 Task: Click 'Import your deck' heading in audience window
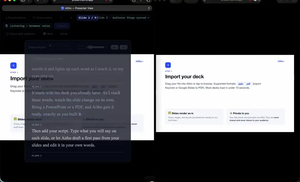[184, 76]
